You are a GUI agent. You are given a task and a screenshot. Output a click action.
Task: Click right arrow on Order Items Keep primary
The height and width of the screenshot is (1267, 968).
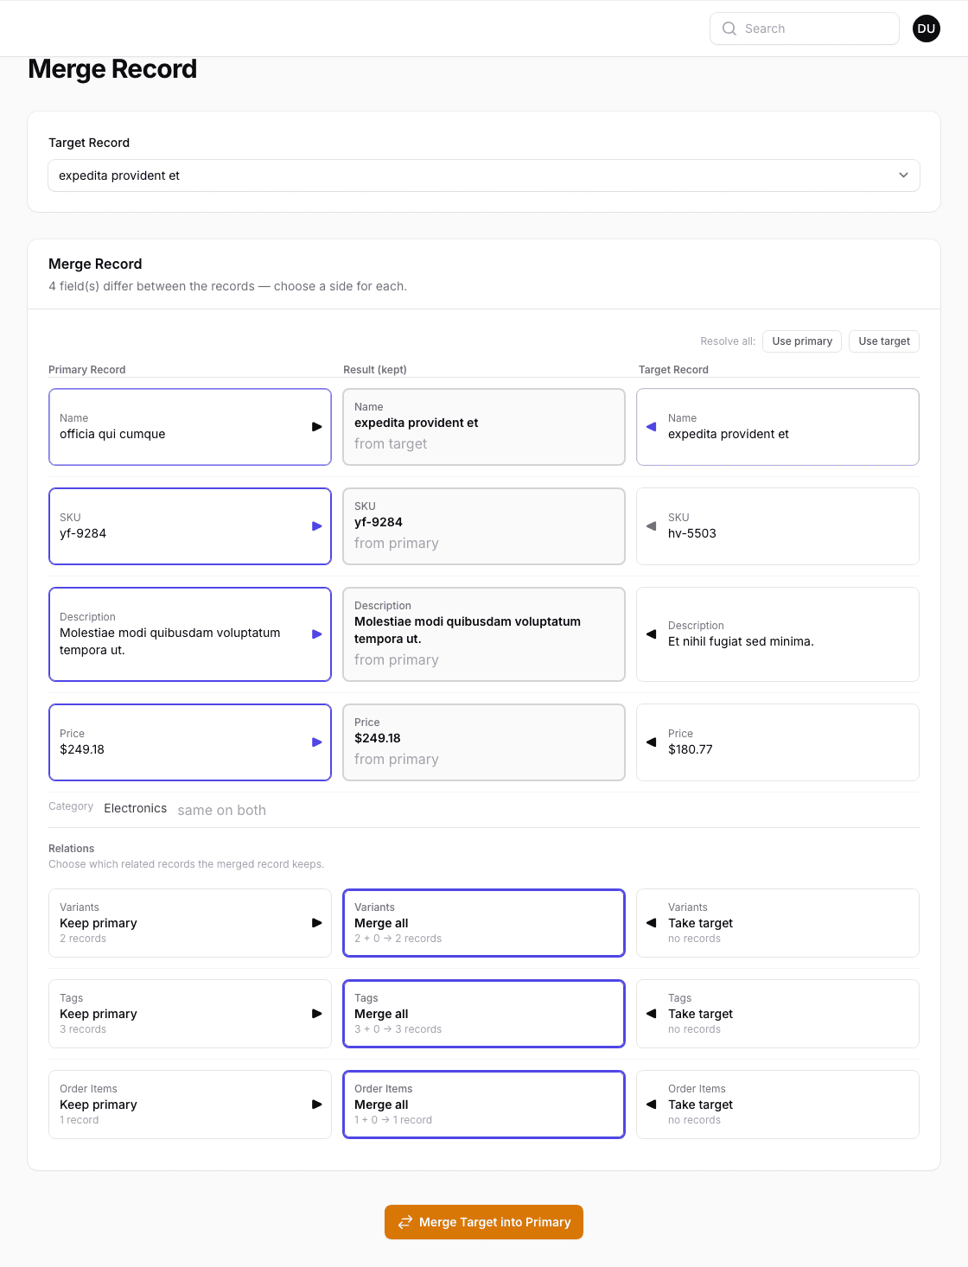click(x=317, y=1105)
